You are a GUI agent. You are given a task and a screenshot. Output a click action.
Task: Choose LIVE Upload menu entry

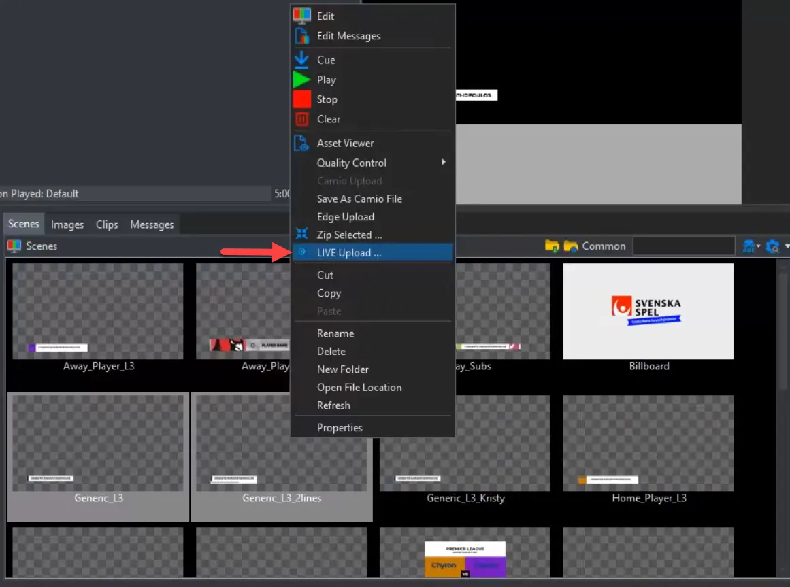(373, 253)
